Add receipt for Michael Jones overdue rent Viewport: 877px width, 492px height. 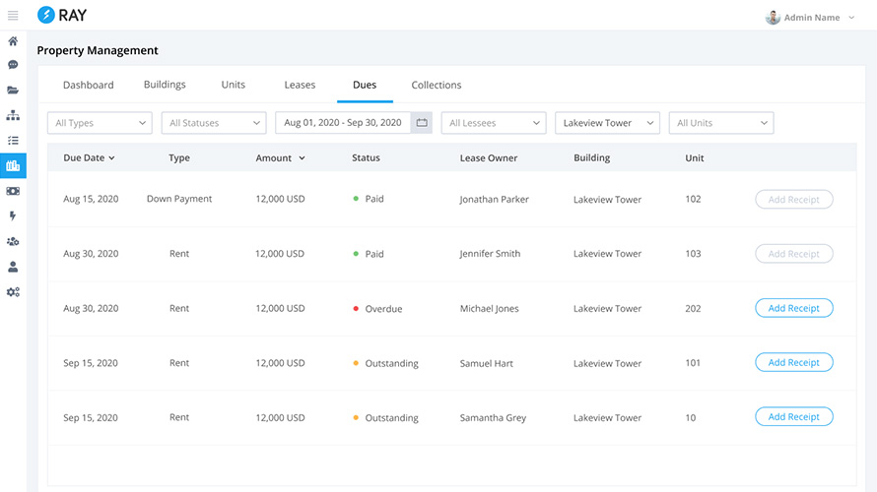793,308
